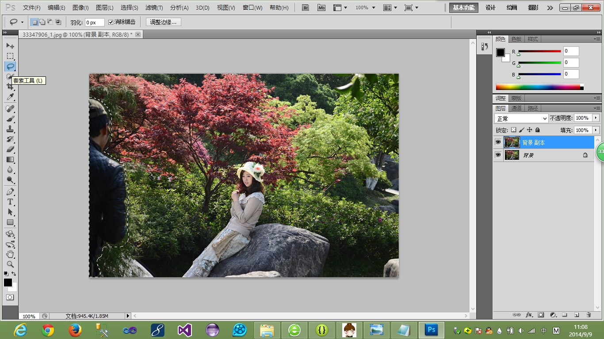
Task: Open the Layers panel flyout menu
Action: pos(597,108)
